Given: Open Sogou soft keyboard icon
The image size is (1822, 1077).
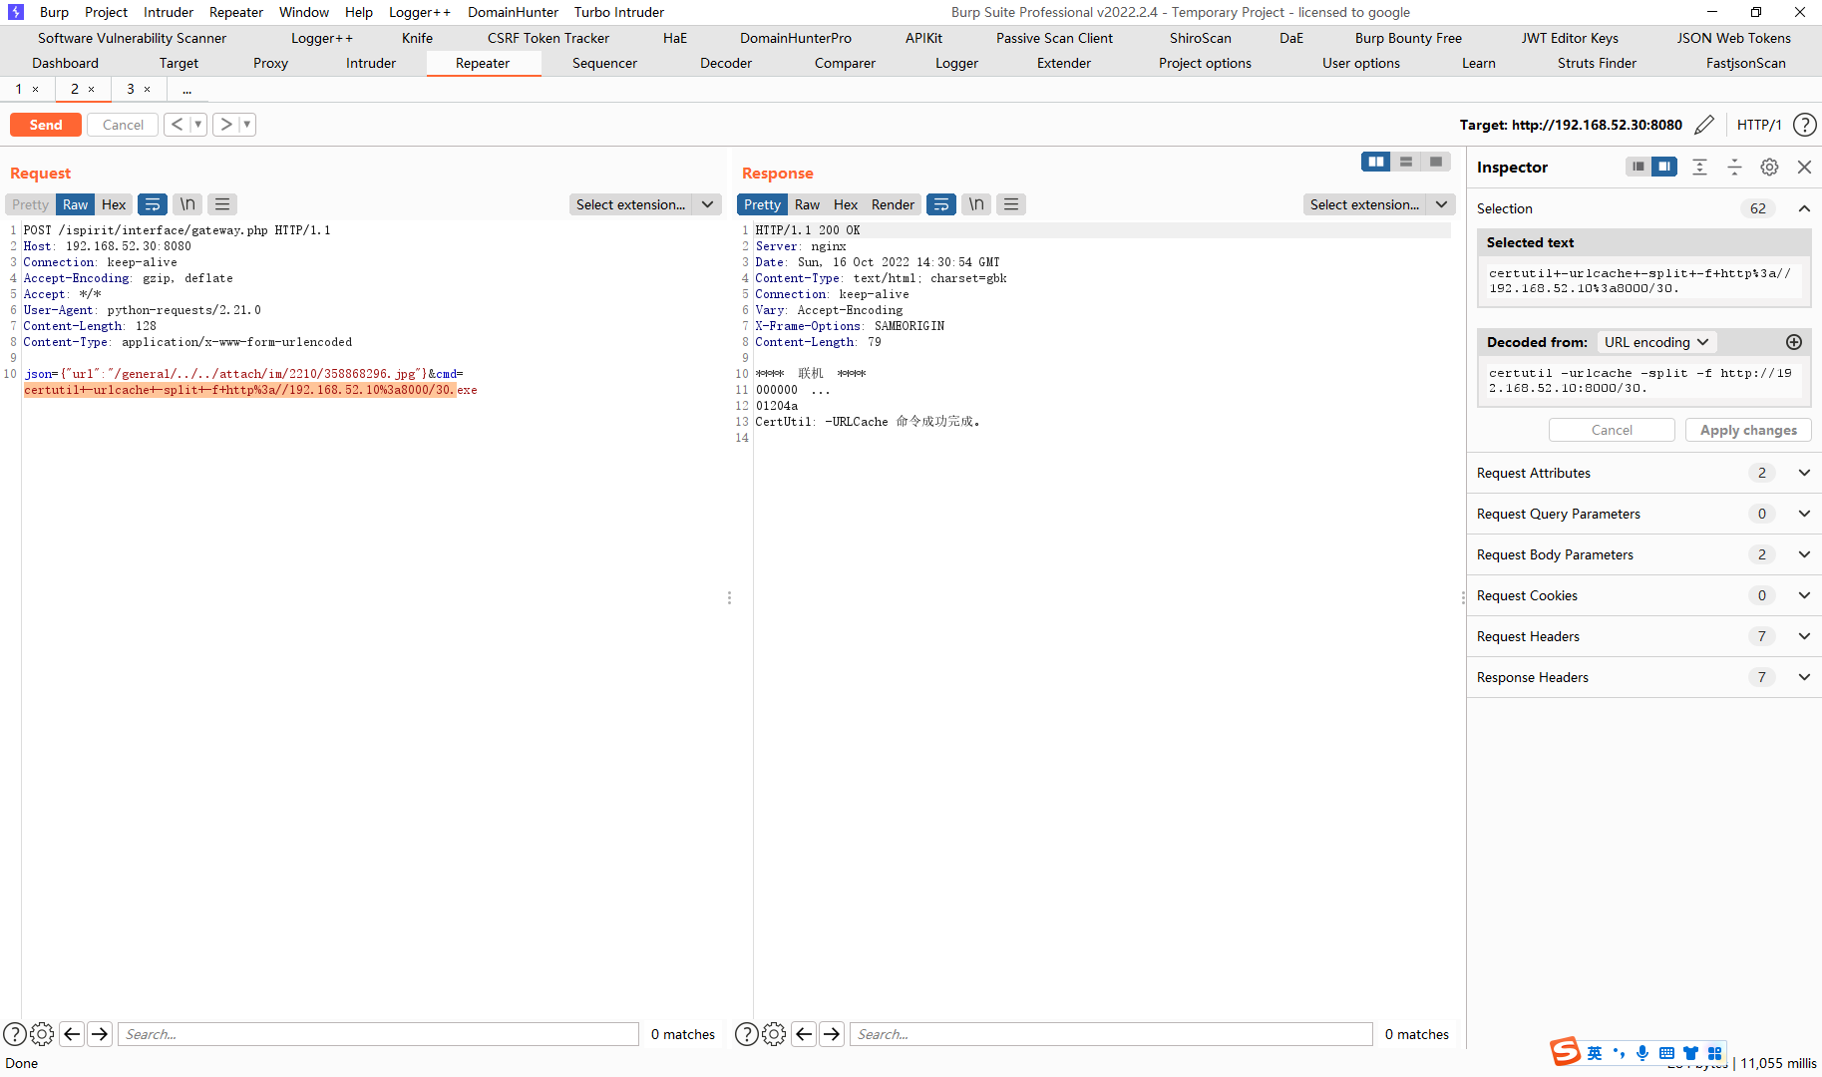Looking at the screenshot, I should click(x=1666, y=1053).
